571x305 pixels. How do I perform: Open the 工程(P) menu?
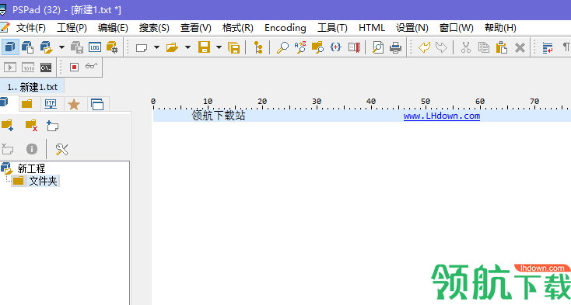point(72,28)
